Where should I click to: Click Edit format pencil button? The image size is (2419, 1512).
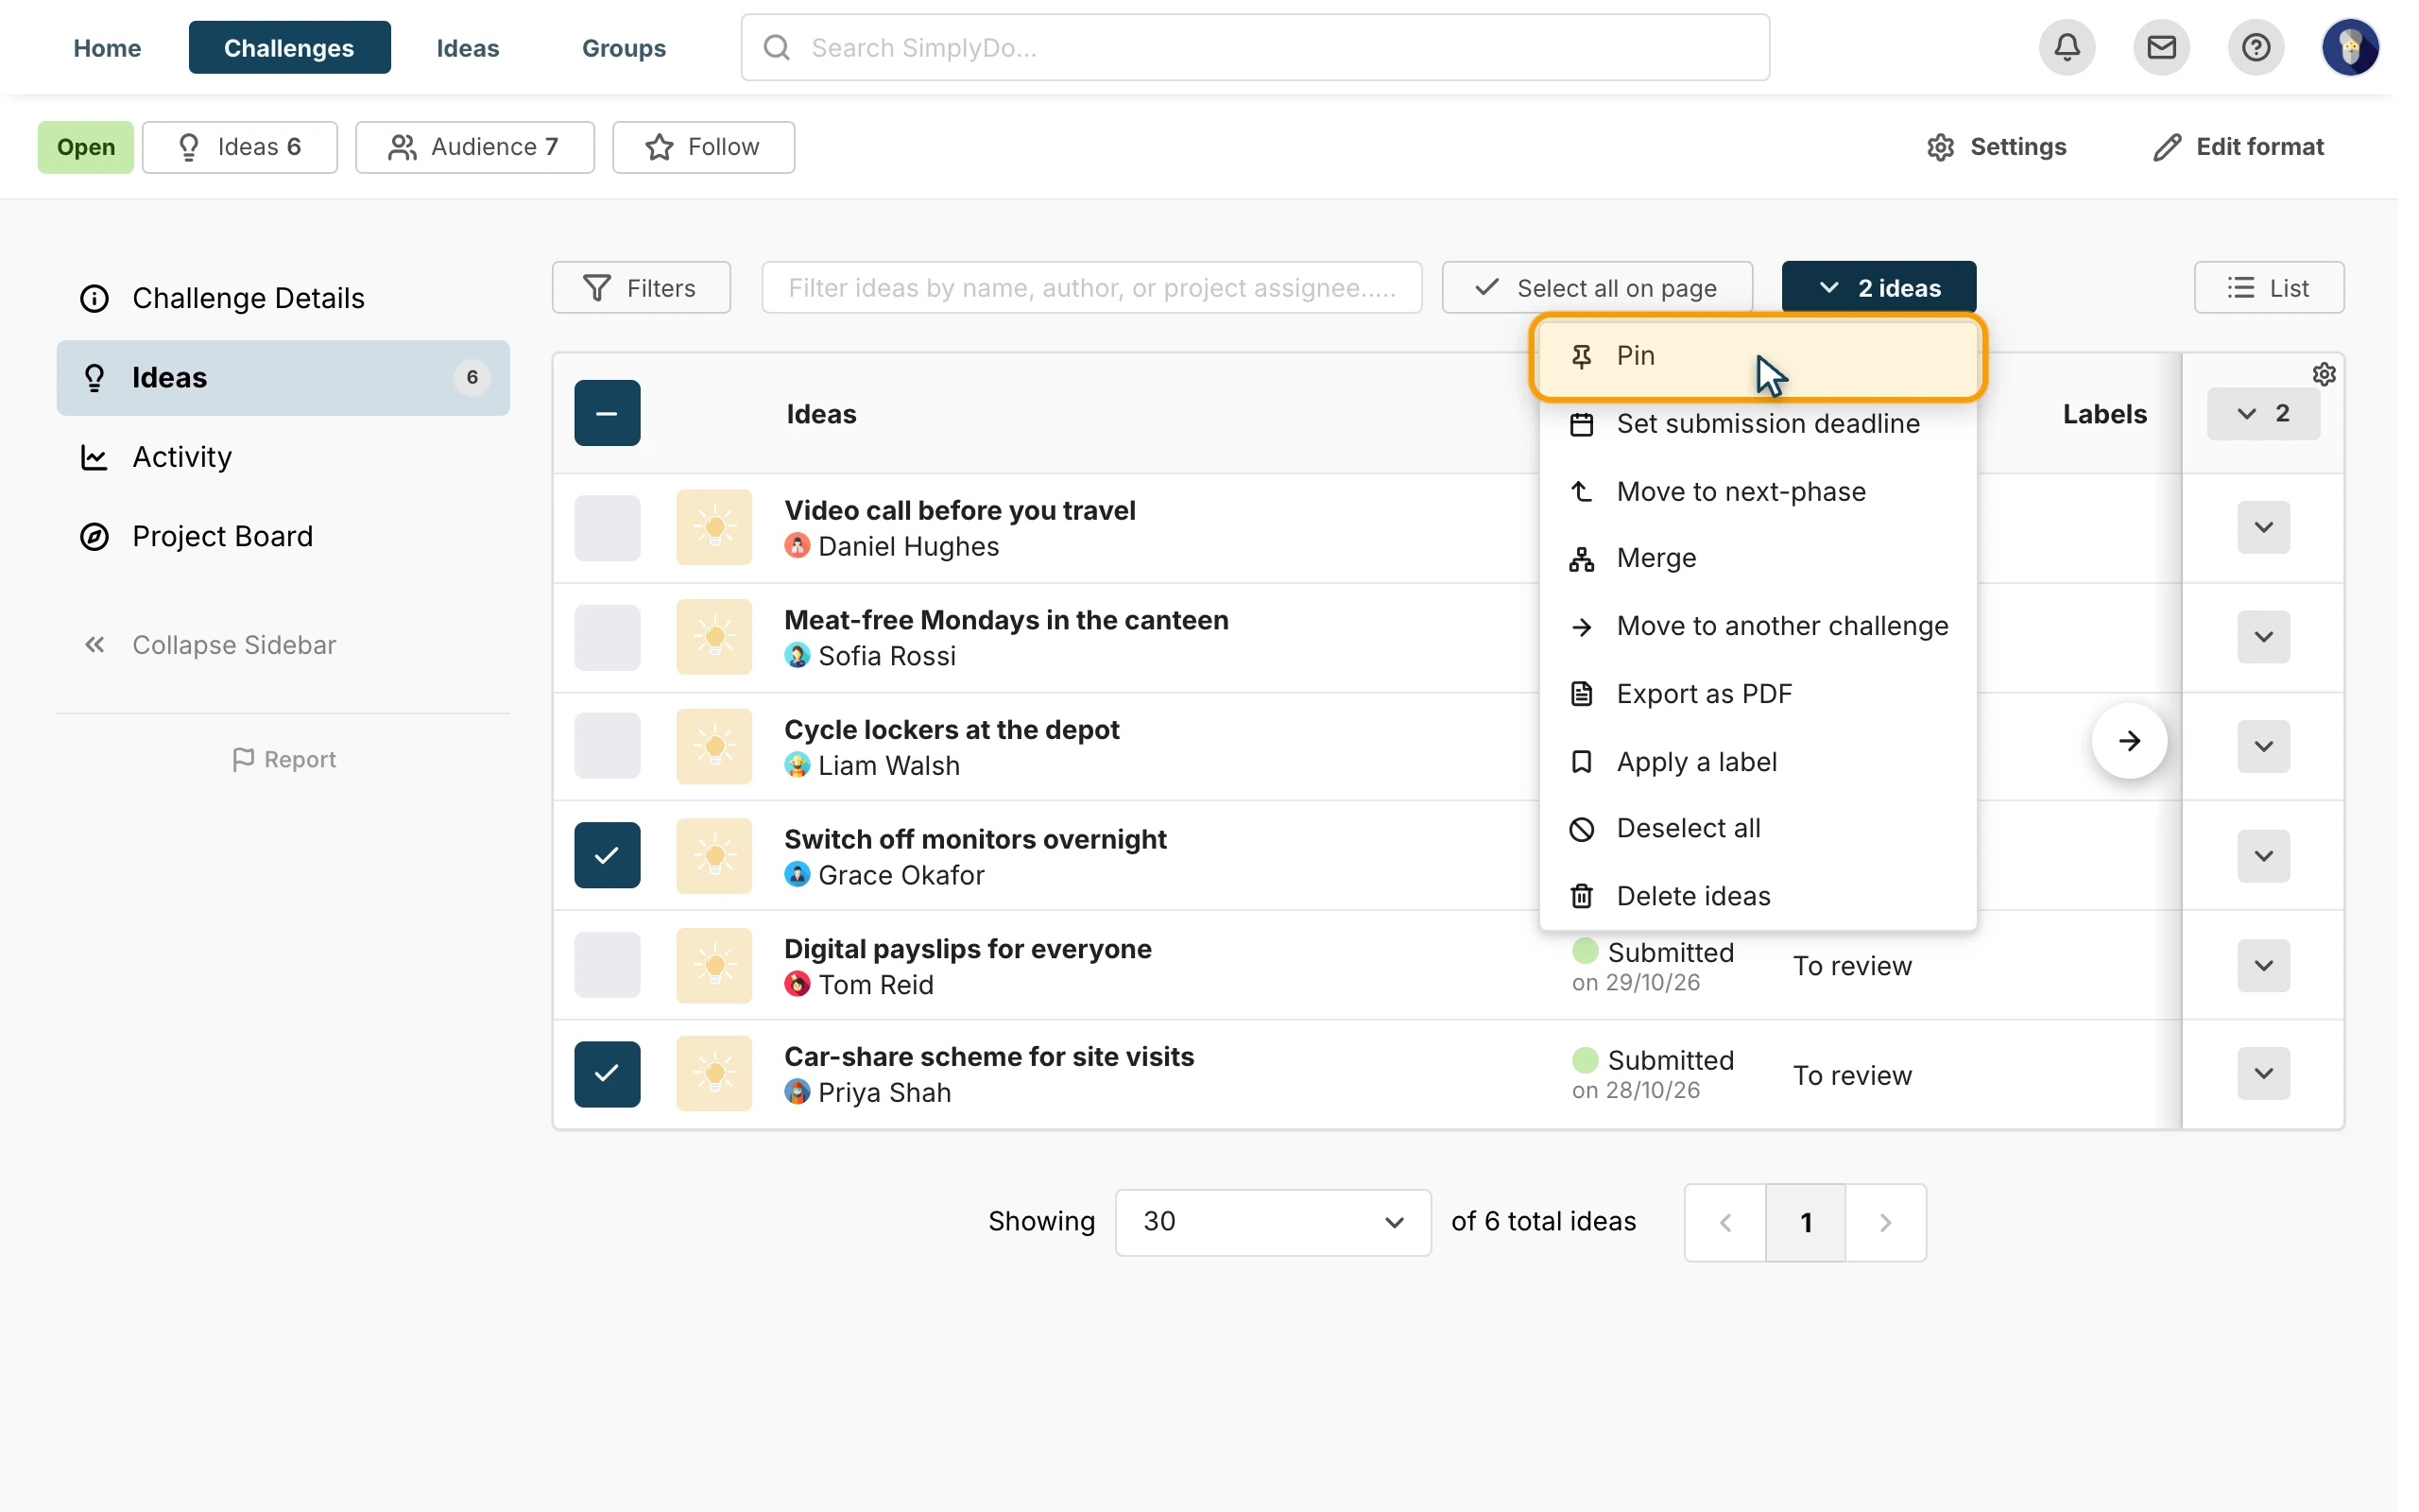(2239, 147)
